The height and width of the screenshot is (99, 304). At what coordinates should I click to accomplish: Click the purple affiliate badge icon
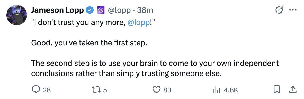[101, 10]
